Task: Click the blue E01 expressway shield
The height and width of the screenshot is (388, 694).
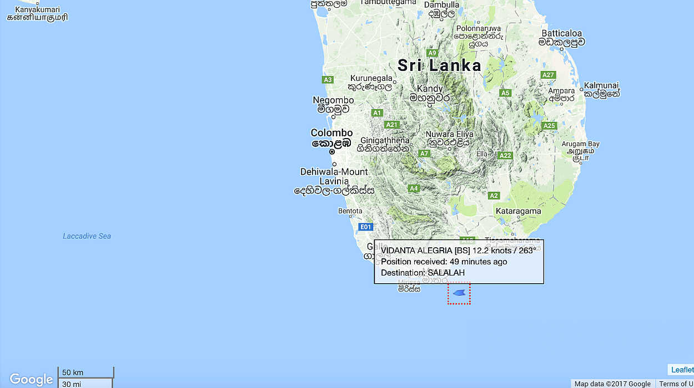Action: (365, 227)
